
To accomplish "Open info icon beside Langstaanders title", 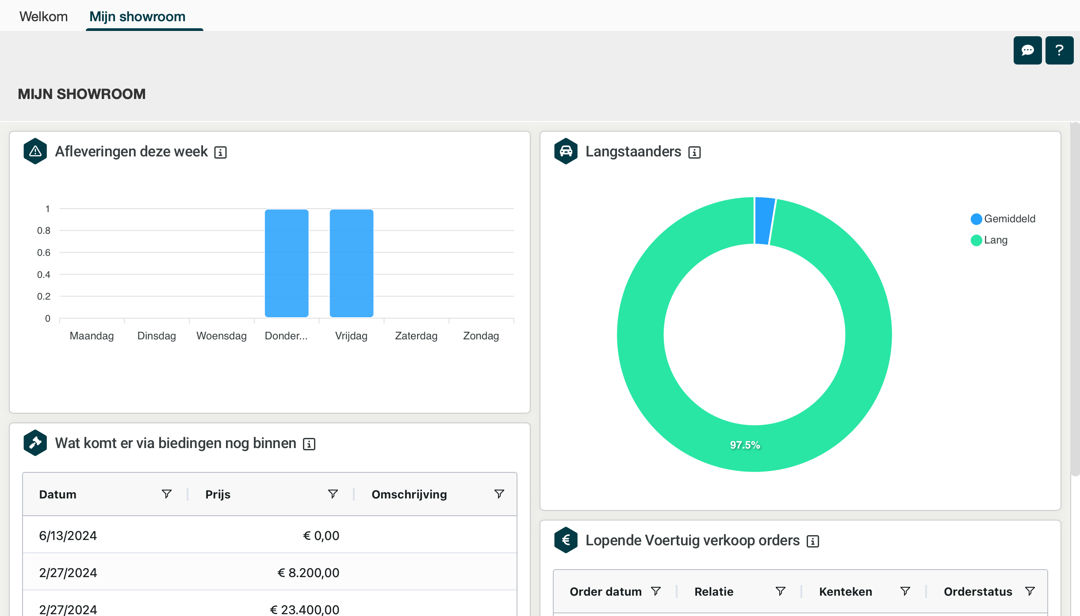I will (x=694, y=152).
